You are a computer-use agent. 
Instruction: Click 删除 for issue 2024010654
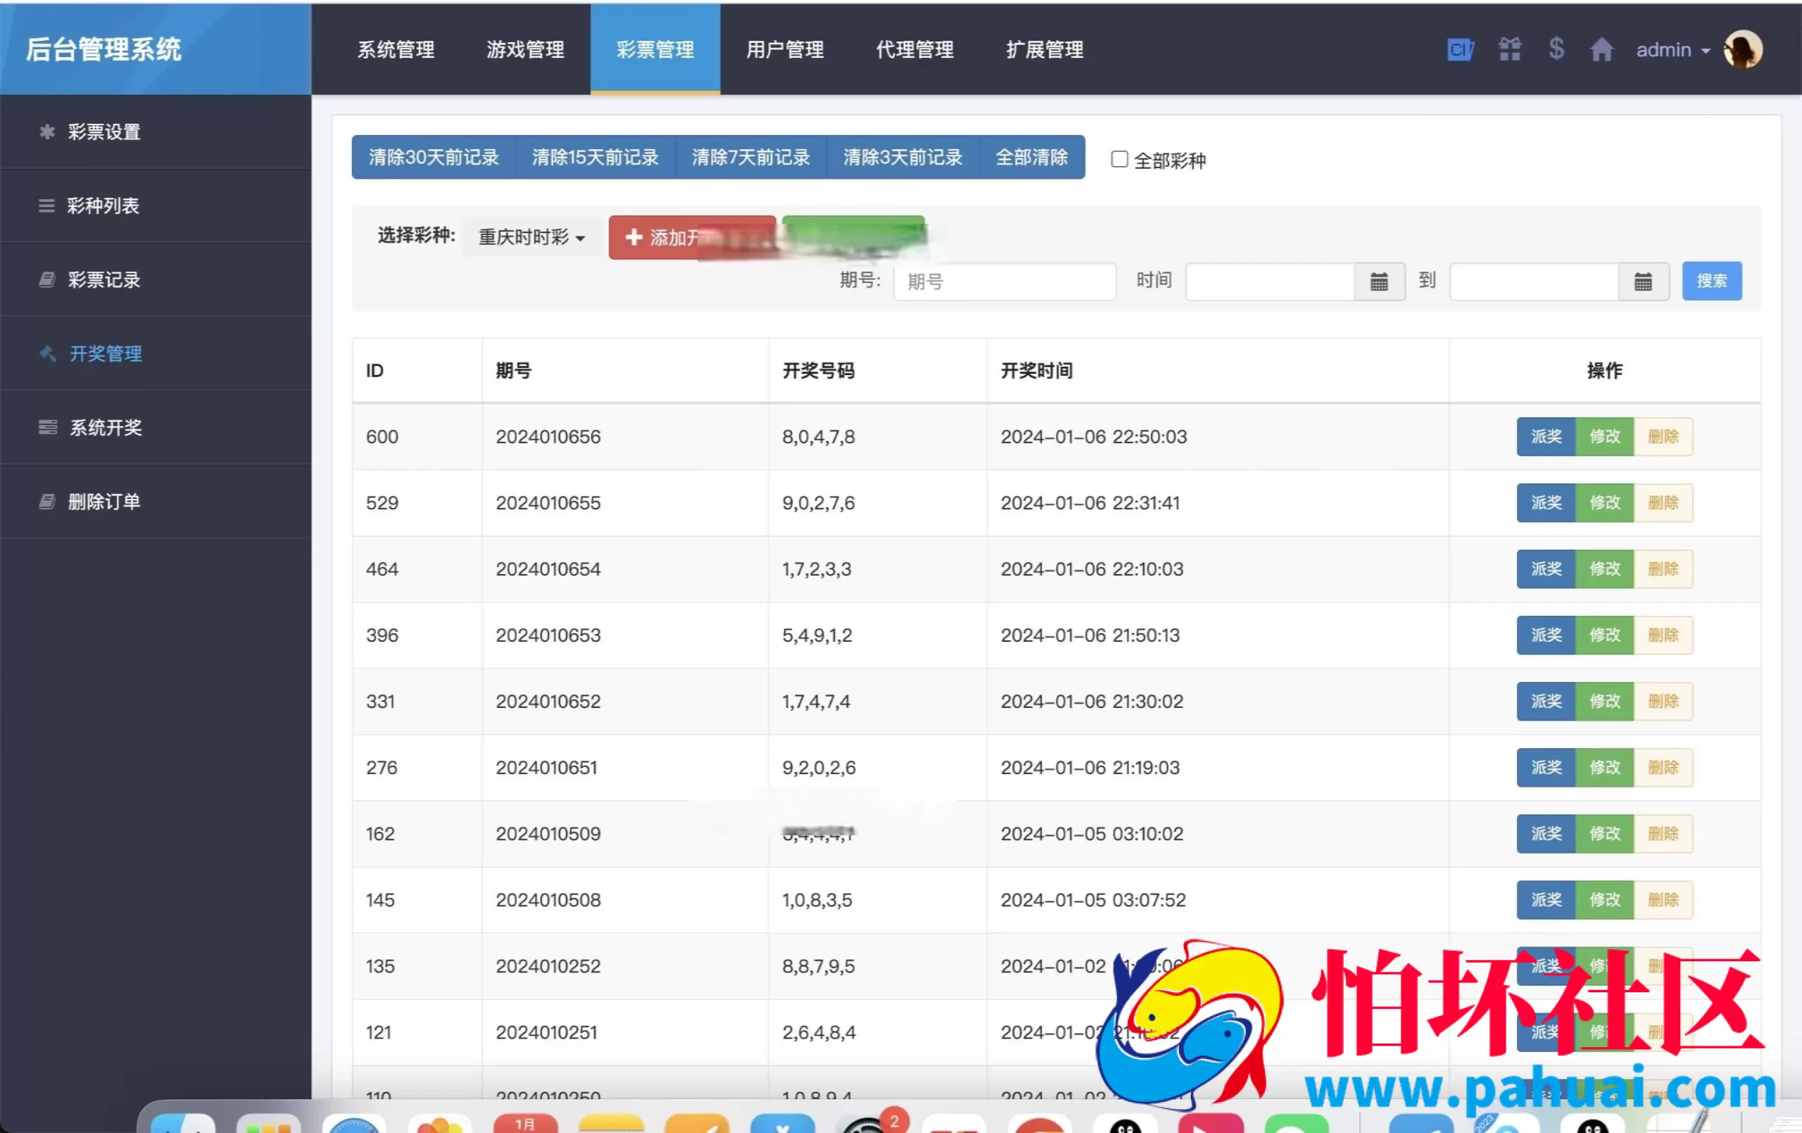[x=1663, y=569]
